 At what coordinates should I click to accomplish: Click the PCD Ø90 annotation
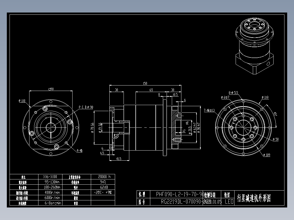(x=86, y=107)
